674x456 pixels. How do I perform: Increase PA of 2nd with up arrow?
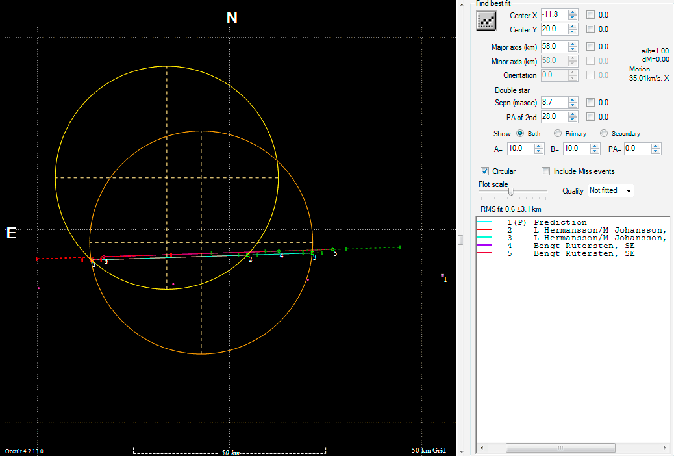coord(572,114)
